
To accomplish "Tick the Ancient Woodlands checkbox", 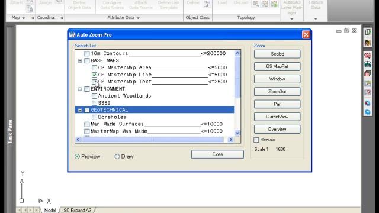I will click(x=94, y=96).
